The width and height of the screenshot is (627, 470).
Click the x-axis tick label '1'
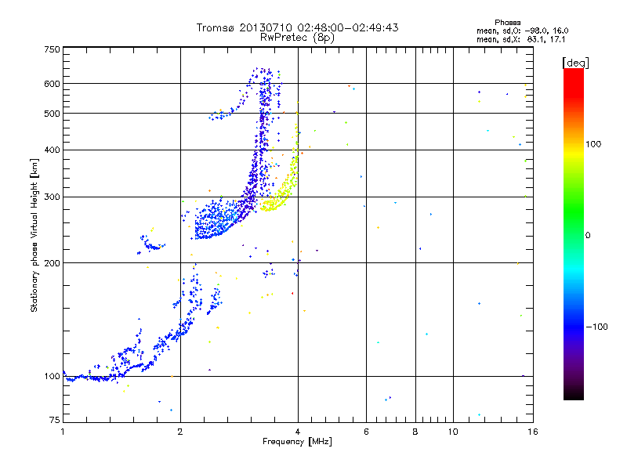coord(63,432)
